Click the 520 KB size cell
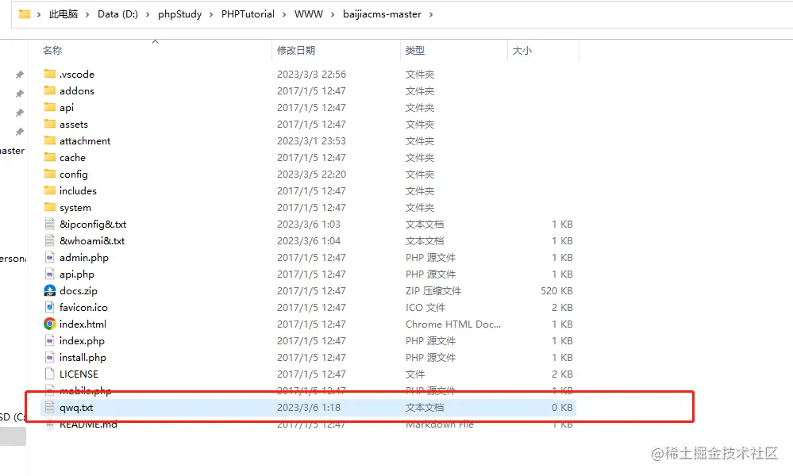The height and width of the screenshot is (476, 793). [556, 290]
